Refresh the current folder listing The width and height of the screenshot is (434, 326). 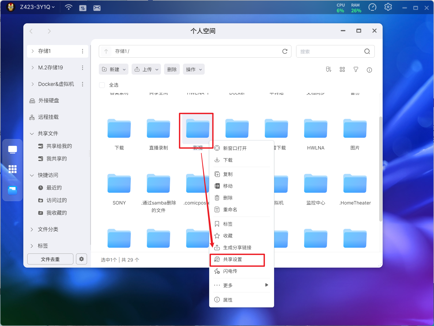pyautogui.click(x=285, y=51)
